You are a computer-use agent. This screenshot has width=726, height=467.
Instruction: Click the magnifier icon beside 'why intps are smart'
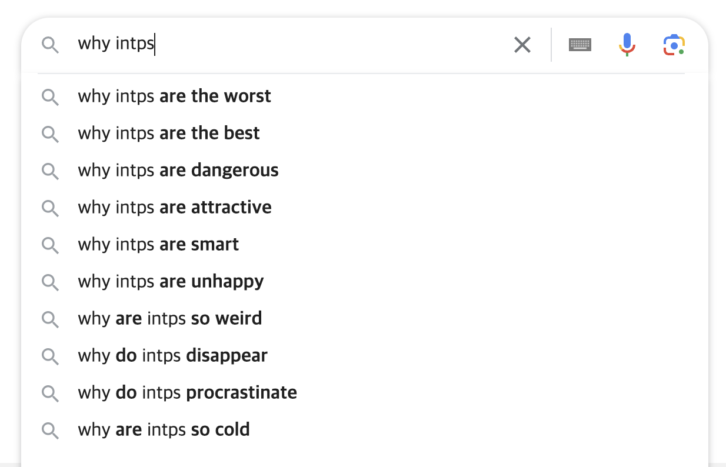point(51,245)
